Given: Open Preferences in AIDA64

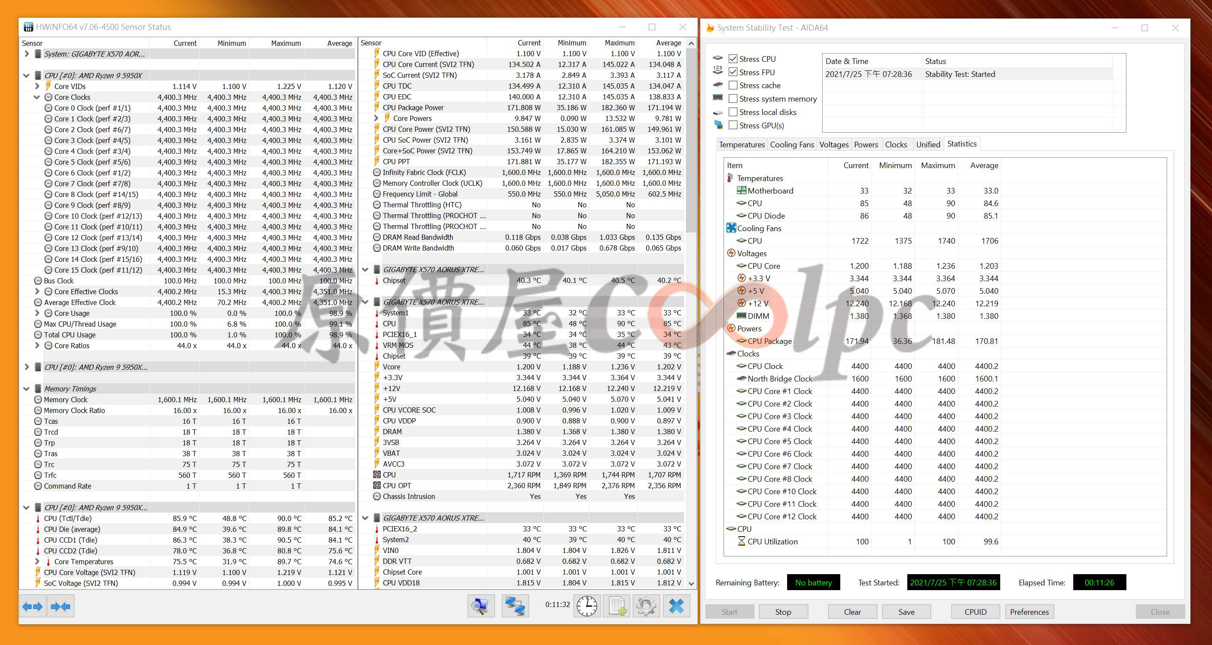Looking at the screenshot, I should (1029, 612).
